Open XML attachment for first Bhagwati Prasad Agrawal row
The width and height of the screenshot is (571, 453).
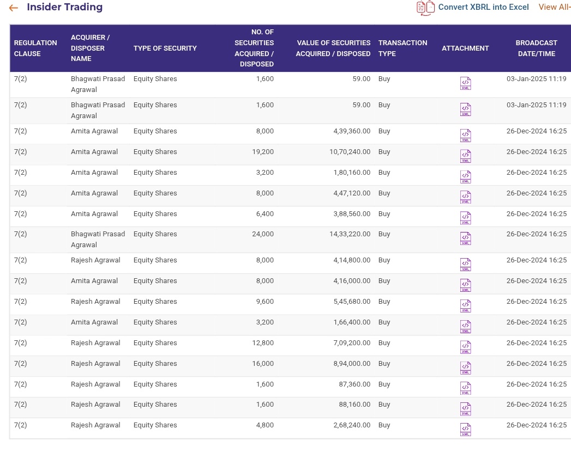tap(465, 83)
